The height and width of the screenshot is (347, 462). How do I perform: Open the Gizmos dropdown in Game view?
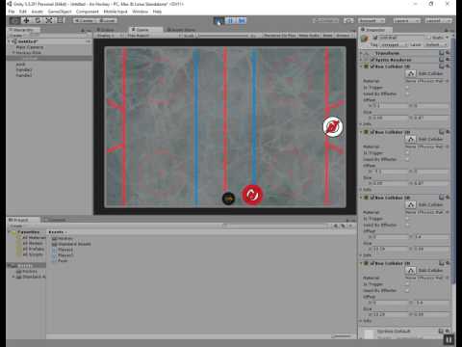tap(344, 36)
